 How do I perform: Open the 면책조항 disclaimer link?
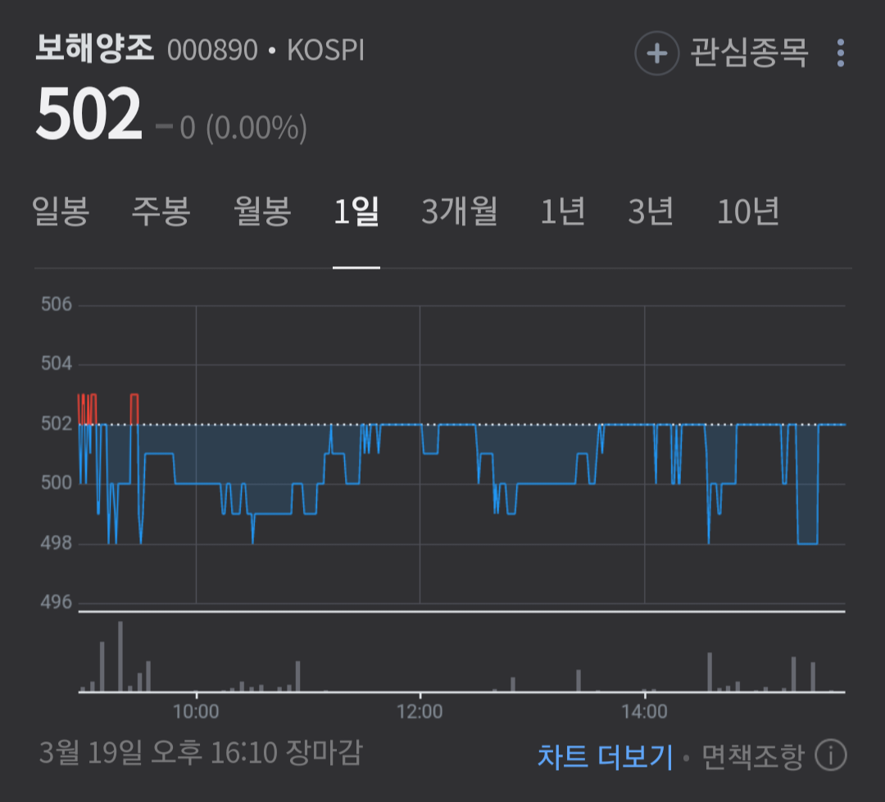pyautogui.click(x=753, y=756)
